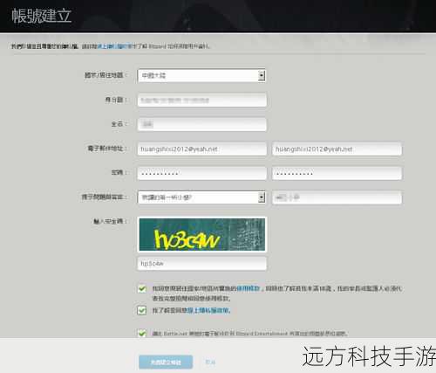Click the cancel link next to create button
The image size is (436, 373).
click(x=210, y=362)
